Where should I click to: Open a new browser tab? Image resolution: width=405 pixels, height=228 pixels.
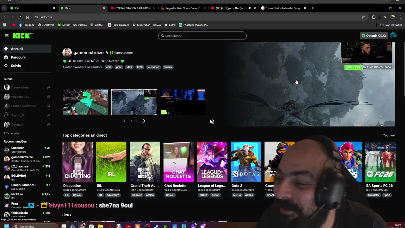point(313,8)
